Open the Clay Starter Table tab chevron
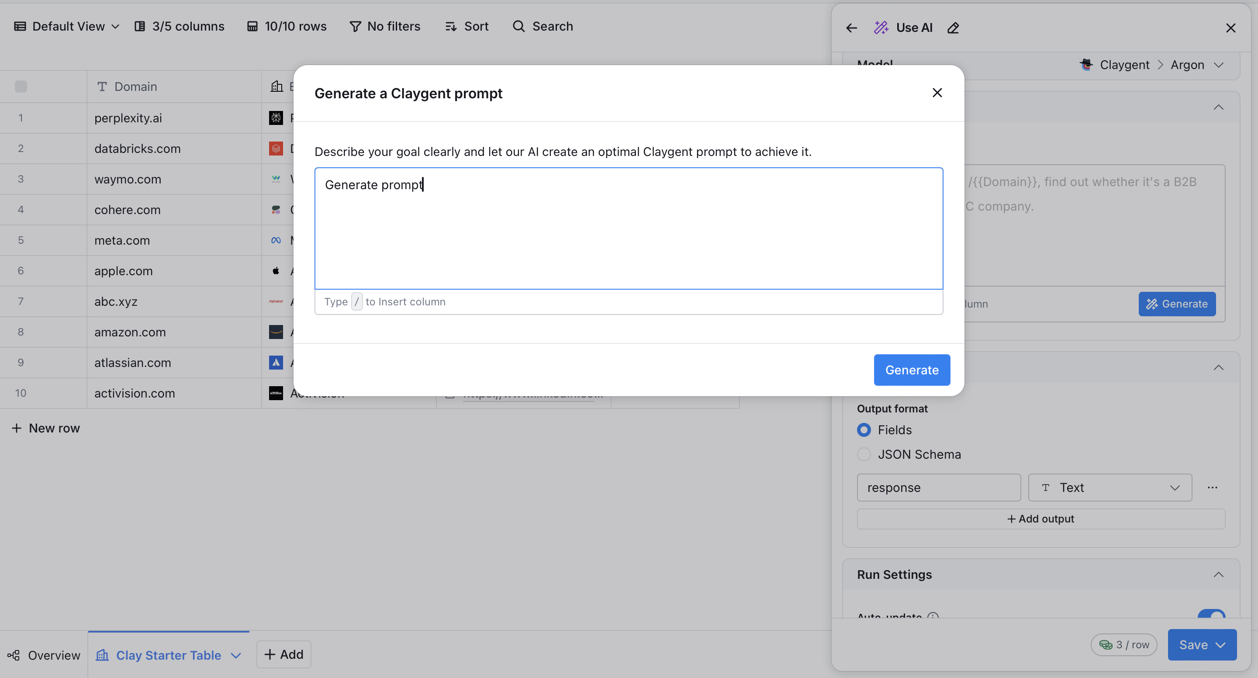The image size is (1258, 678). (x=236, y=656)
